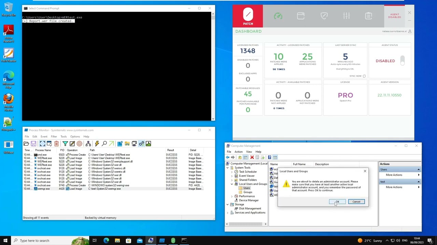Click Computer Management tree horizontal scrollbar
437x245 pixels.
(246, 224)
